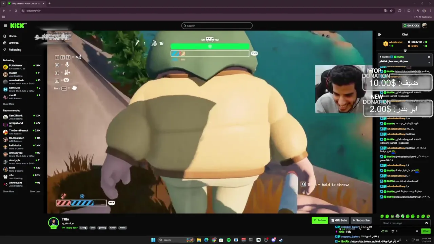The image size is (434, 244).
Task: Open Ahrelevant recommended channel
Action: click(21, 184)
